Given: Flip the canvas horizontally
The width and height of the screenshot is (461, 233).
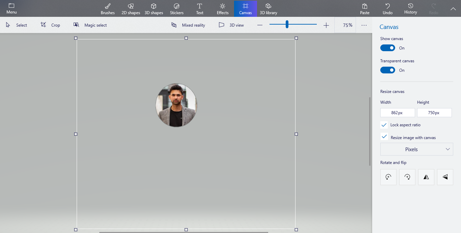Looking at the screenshot, I should point(426,177).
